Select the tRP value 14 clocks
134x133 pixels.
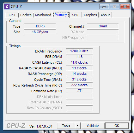[79, 73]
